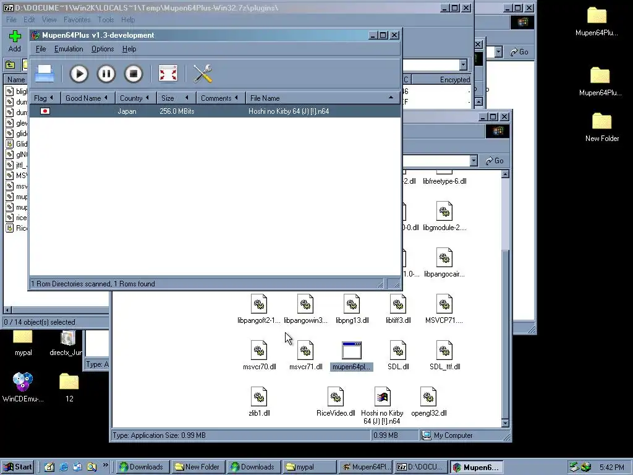Click the Name column header in 7-Zip
The image size is (633, 475).
coord(16,80)
